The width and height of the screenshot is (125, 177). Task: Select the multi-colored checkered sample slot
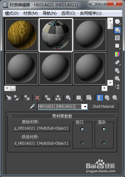pos(56,35)
